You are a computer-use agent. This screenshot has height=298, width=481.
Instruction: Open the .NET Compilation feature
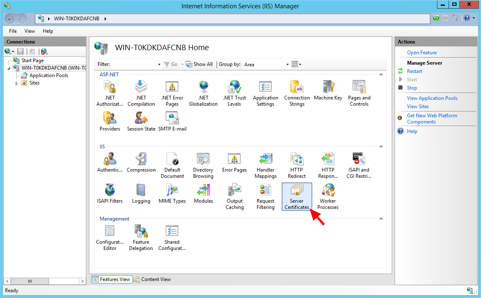[x=141, y=93]
